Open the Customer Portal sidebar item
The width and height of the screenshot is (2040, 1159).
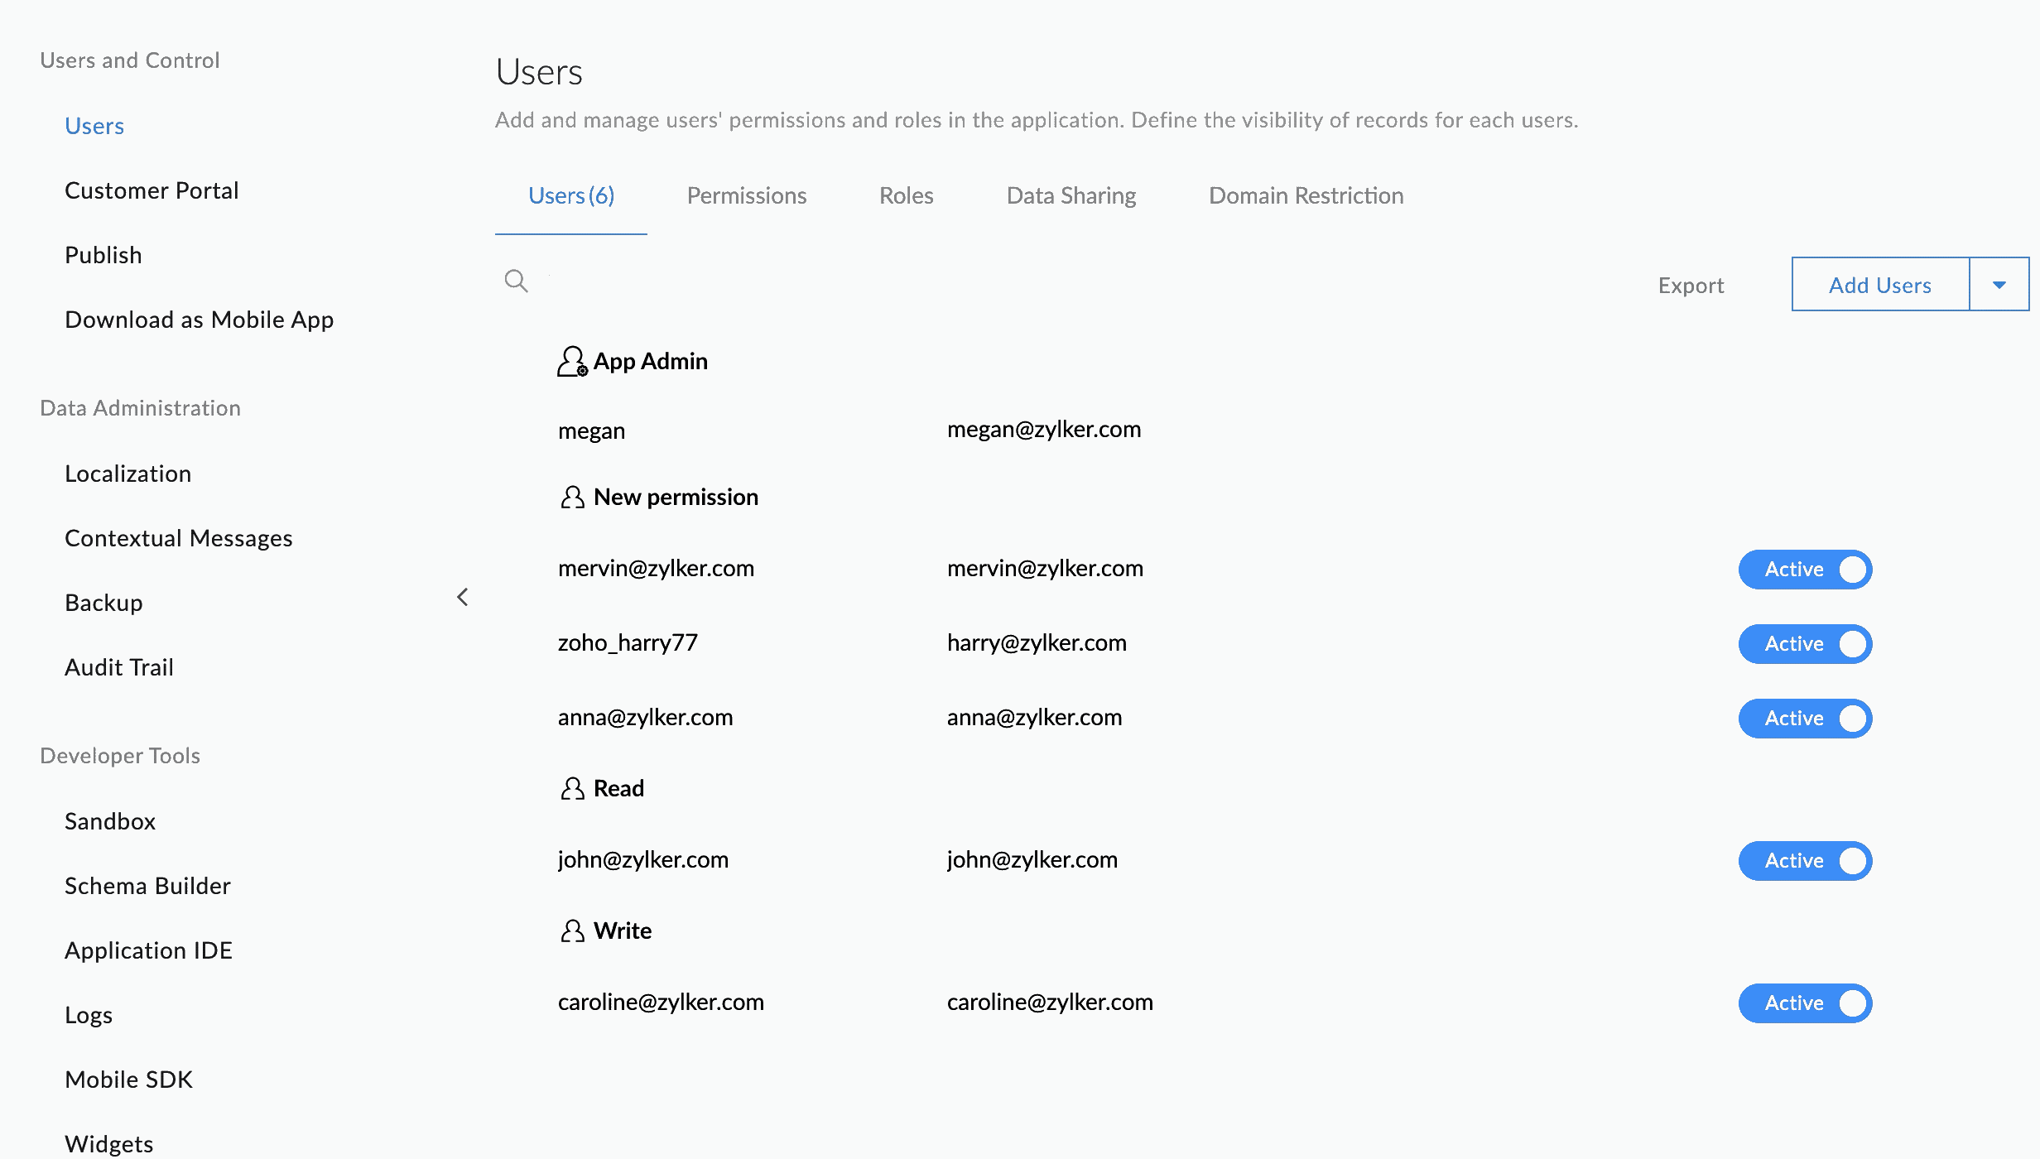tap(152, 190)
